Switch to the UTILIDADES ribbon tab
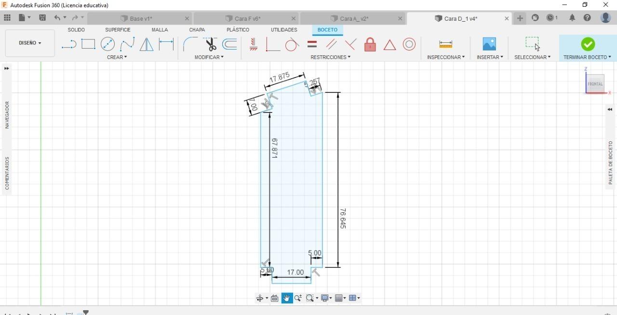Screen dimensions: 617x315 pyautogui.click(x=284, y=30)
